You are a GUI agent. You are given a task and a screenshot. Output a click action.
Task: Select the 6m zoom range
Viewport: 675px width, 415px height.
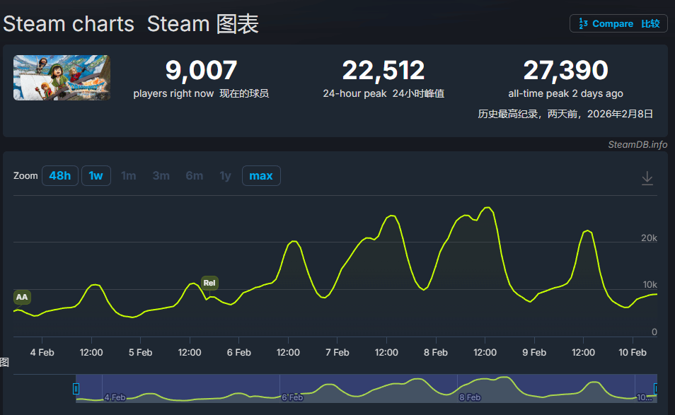click(x=194, y=175)
